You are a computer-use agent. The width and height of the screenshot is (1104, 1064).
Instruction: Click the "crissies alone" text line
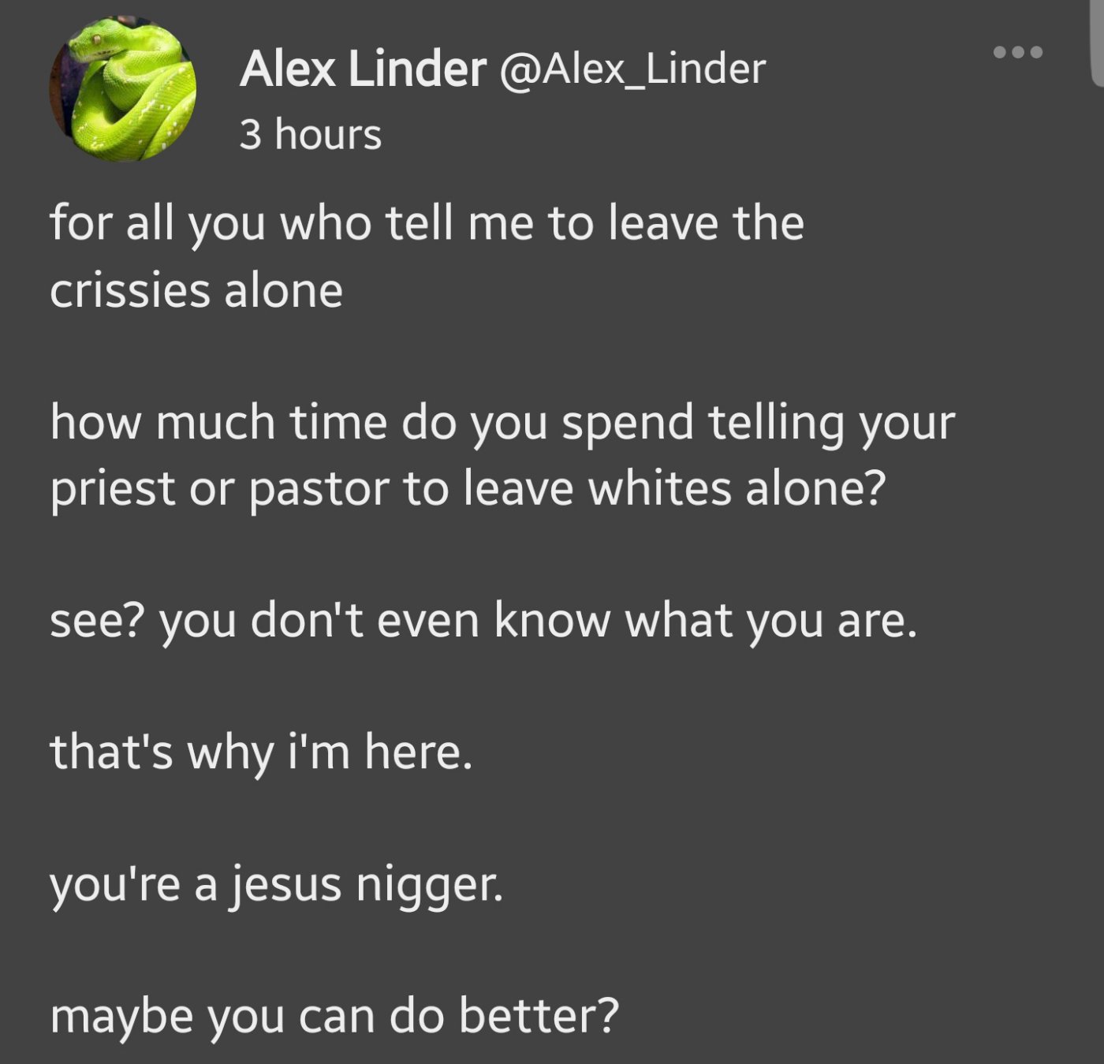196,291
